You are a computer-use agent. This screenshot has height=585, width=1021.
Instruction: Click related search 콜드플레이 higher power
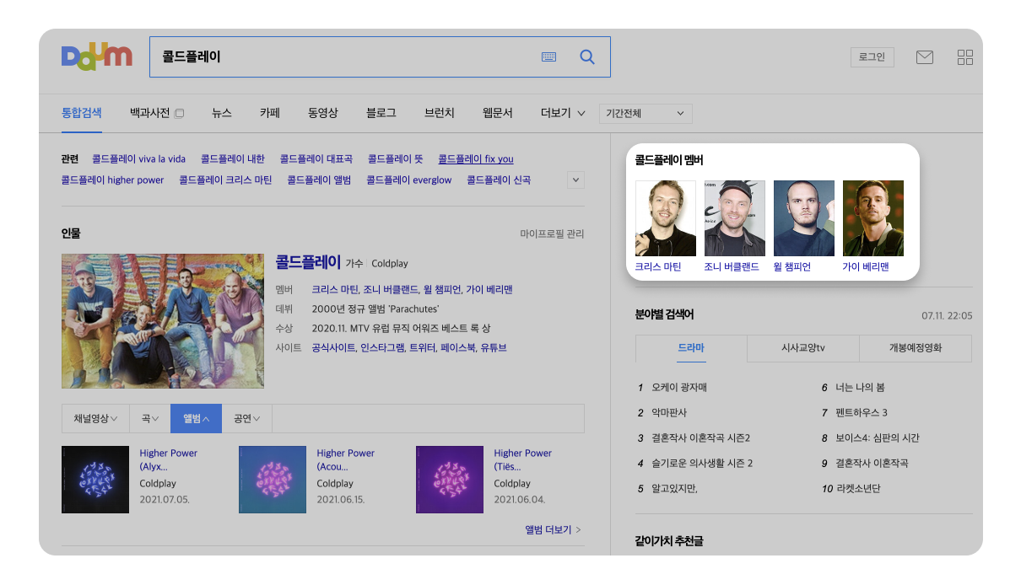(113, 180)
